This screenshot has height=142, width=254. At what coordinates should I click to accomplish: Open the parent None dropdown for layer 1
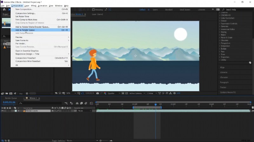click(84, 111)
